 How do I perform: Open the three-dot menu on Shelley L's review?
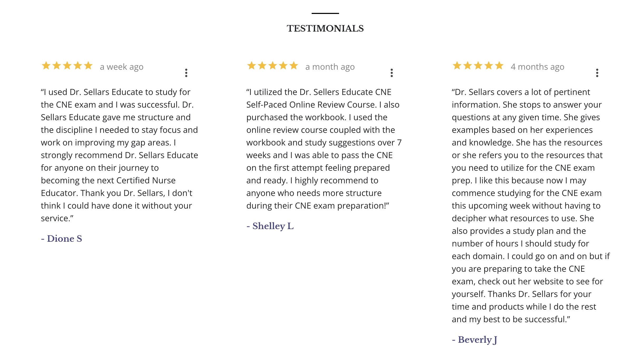392,73
